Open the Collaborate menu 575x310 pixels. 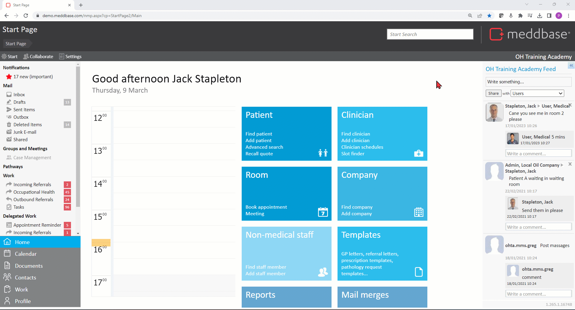pyautogui.click(x=38, y=56)
